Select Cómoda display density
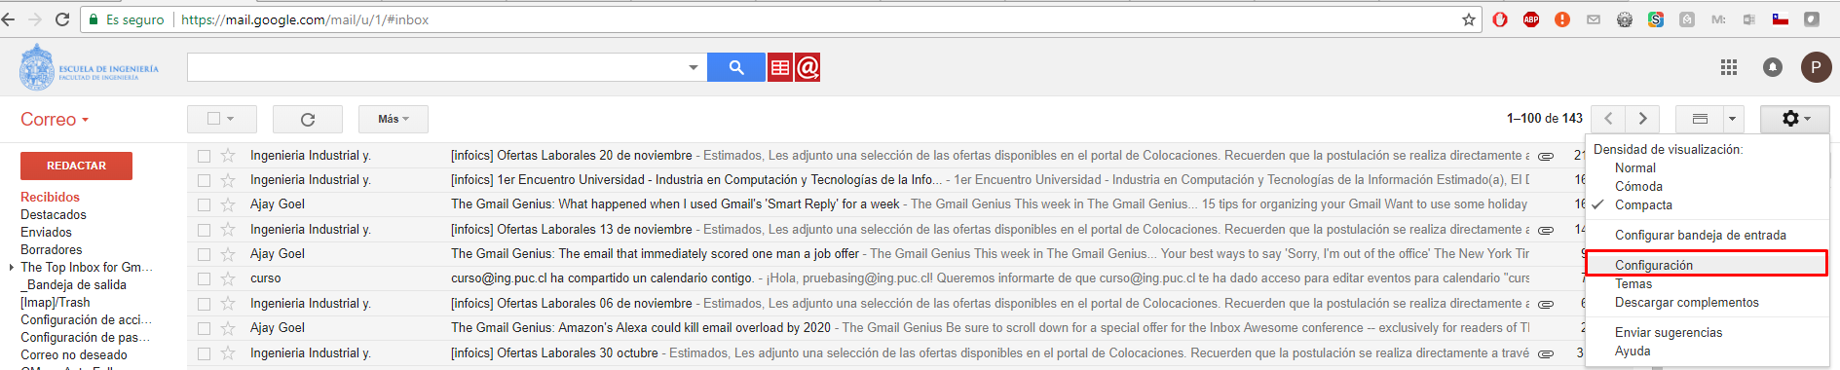Viewport: 1840px width, 370px height. pyautogui.click(x=1638, y=186)
